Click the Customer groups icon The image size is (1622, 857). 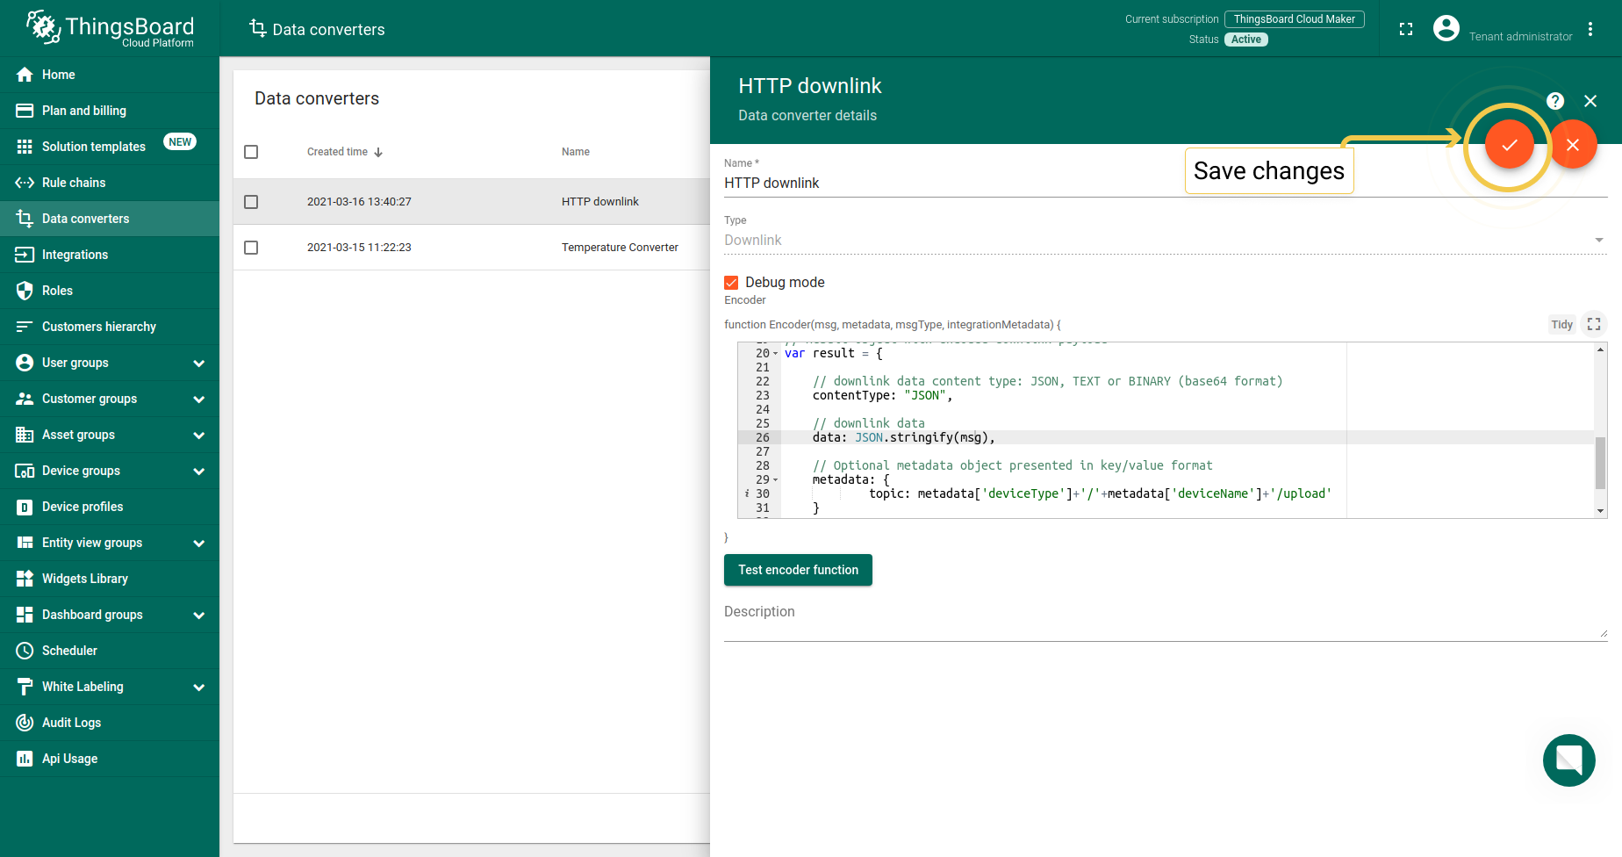pyautogui.click(x=25, y=399)
